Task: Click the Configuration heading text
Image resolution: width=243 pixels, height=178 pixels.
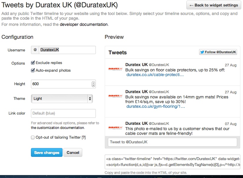Action: [x=17, y=37]
